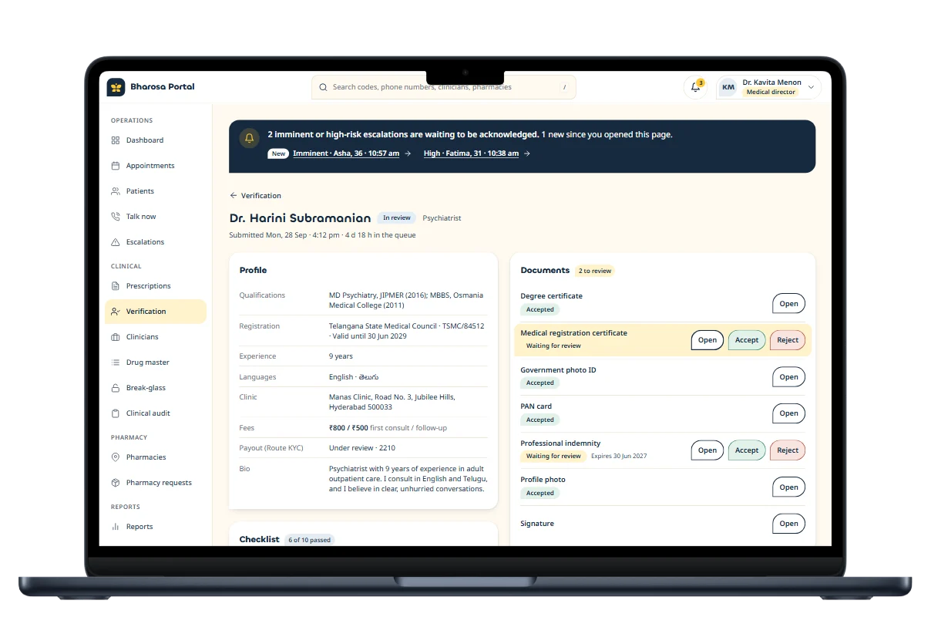
Task: Open the notifications bell icon
Action: pos(695,87)
